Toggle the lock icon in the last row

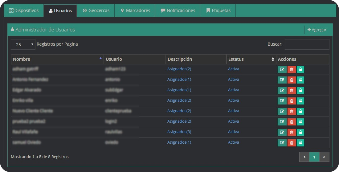click(300, 143)
